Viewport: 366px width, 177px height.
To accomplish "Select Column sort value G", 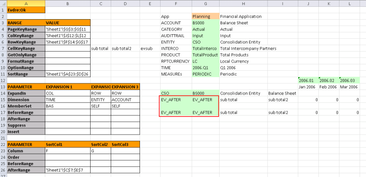I will click(x=101, y=151).
